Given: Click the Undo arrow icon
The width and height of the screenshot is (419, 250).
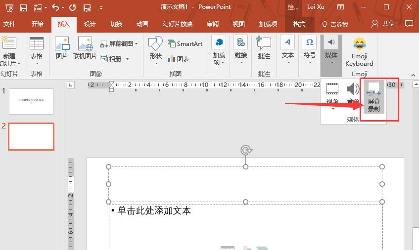Looking at the screenshot, I should 55,8.
